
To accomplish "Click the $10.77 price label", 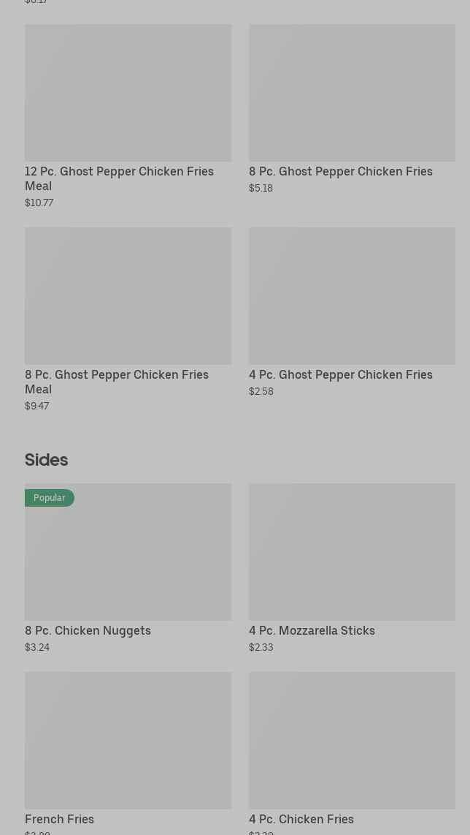I will pyautogui.click(x=39, y=203).
